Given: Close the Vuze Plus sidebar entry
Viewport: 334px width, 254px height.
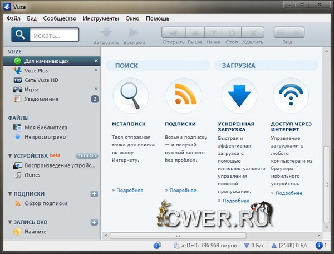Looking at the screenshot, I should pos(96,70).
